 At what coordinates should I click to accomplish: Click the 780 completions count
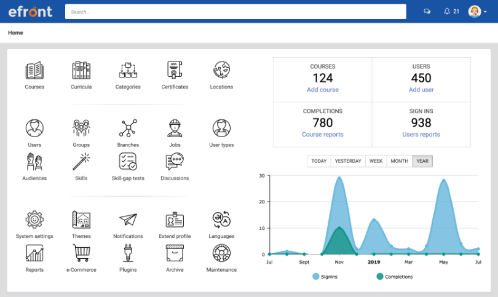tap(322, 122)
